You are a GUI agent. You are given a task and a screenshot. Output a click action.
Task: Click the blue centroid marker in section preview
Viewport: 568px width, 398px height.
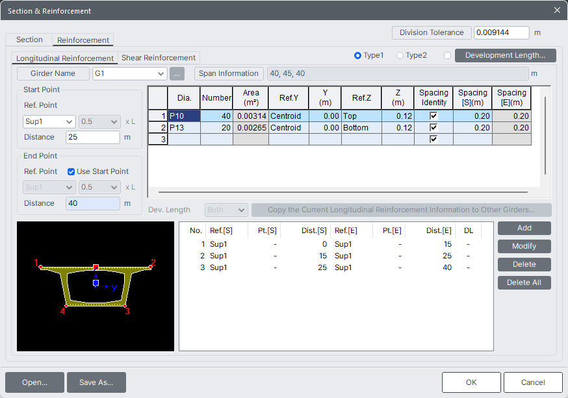click(x=96, y=283)
